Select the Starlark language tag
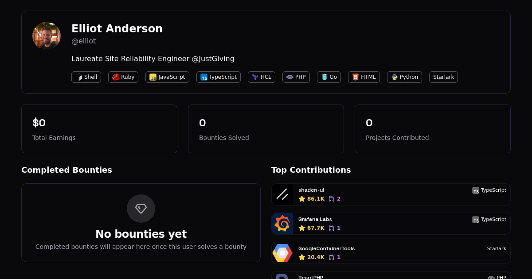Screen dimensions: 532x279 (443, 77)
